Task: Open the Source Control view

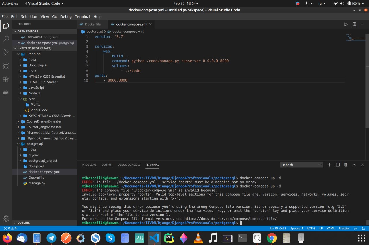Action: click(x=6, y=53)
